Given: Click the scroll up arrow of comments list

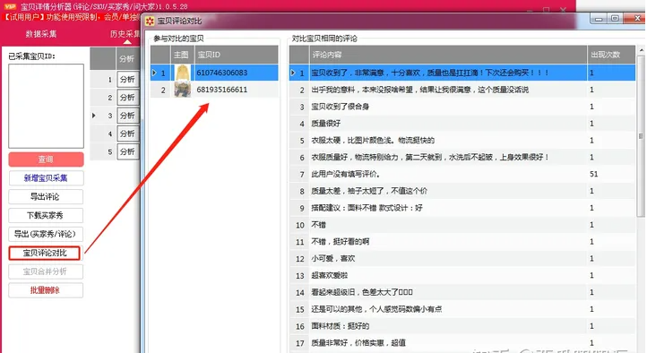Looking at the screenshot, I should coord(642,50).
